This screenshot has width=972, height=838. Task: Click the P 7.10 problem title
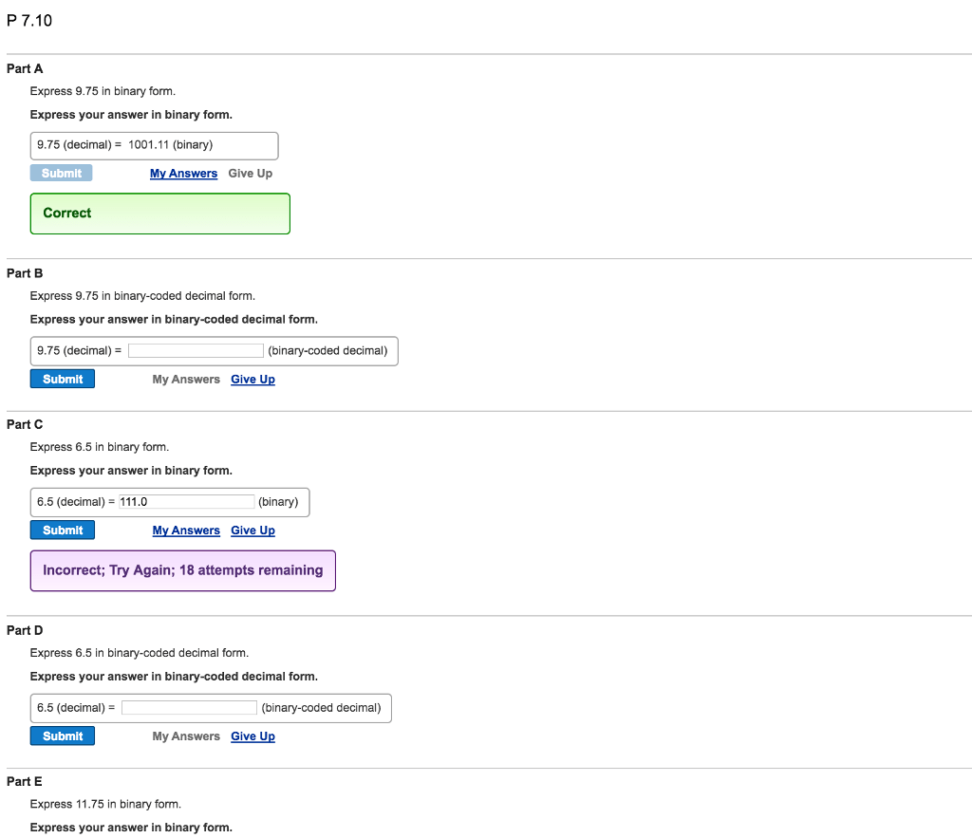(29, 20)
